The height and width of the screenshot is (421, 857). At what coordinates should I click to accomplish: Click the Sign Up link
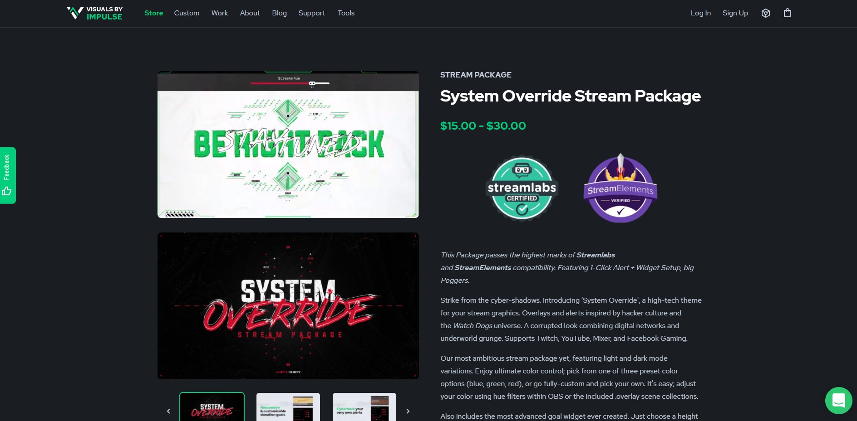click(735, 13)
